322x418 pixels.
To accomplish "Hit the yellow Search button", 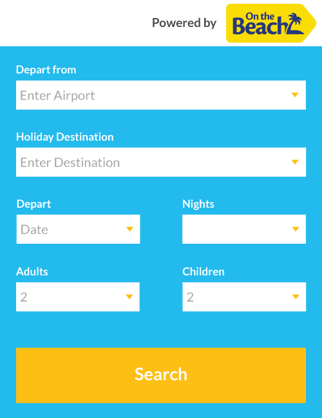I will click(161, 376).
